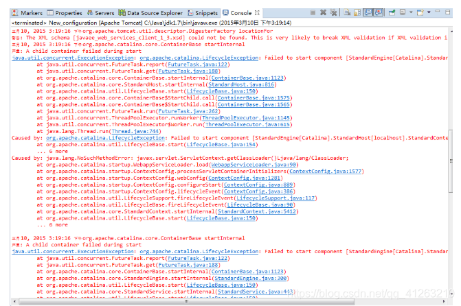Click the ContextConfig.java:386 link

point(258,191)
